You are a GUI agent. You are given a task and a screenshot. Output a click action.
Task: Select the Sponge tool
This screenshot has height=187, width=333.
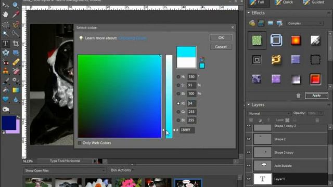point(6,109)
